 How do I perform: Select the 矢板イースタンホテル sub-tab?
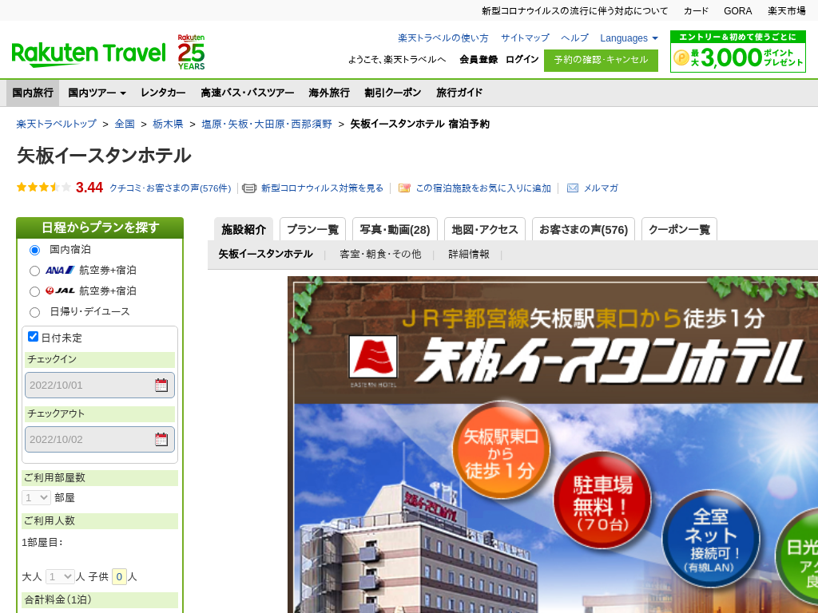click(x=265, y=254)
